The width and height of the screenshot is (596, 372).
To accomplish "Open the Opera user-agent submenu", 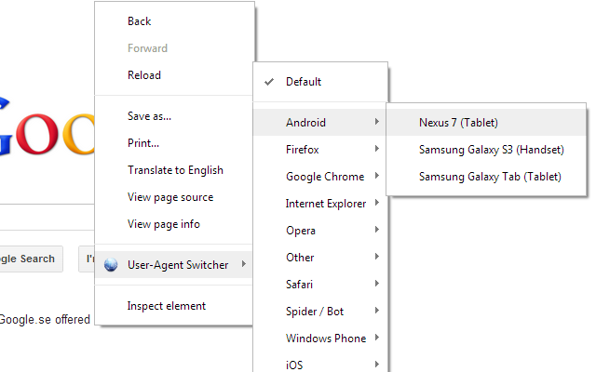I will click(301, 231).
